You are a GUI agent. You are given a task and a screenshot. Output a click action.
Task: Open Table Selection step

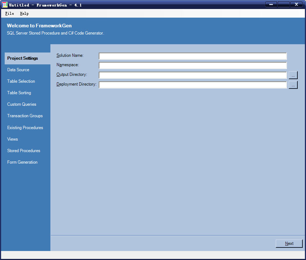21,81
